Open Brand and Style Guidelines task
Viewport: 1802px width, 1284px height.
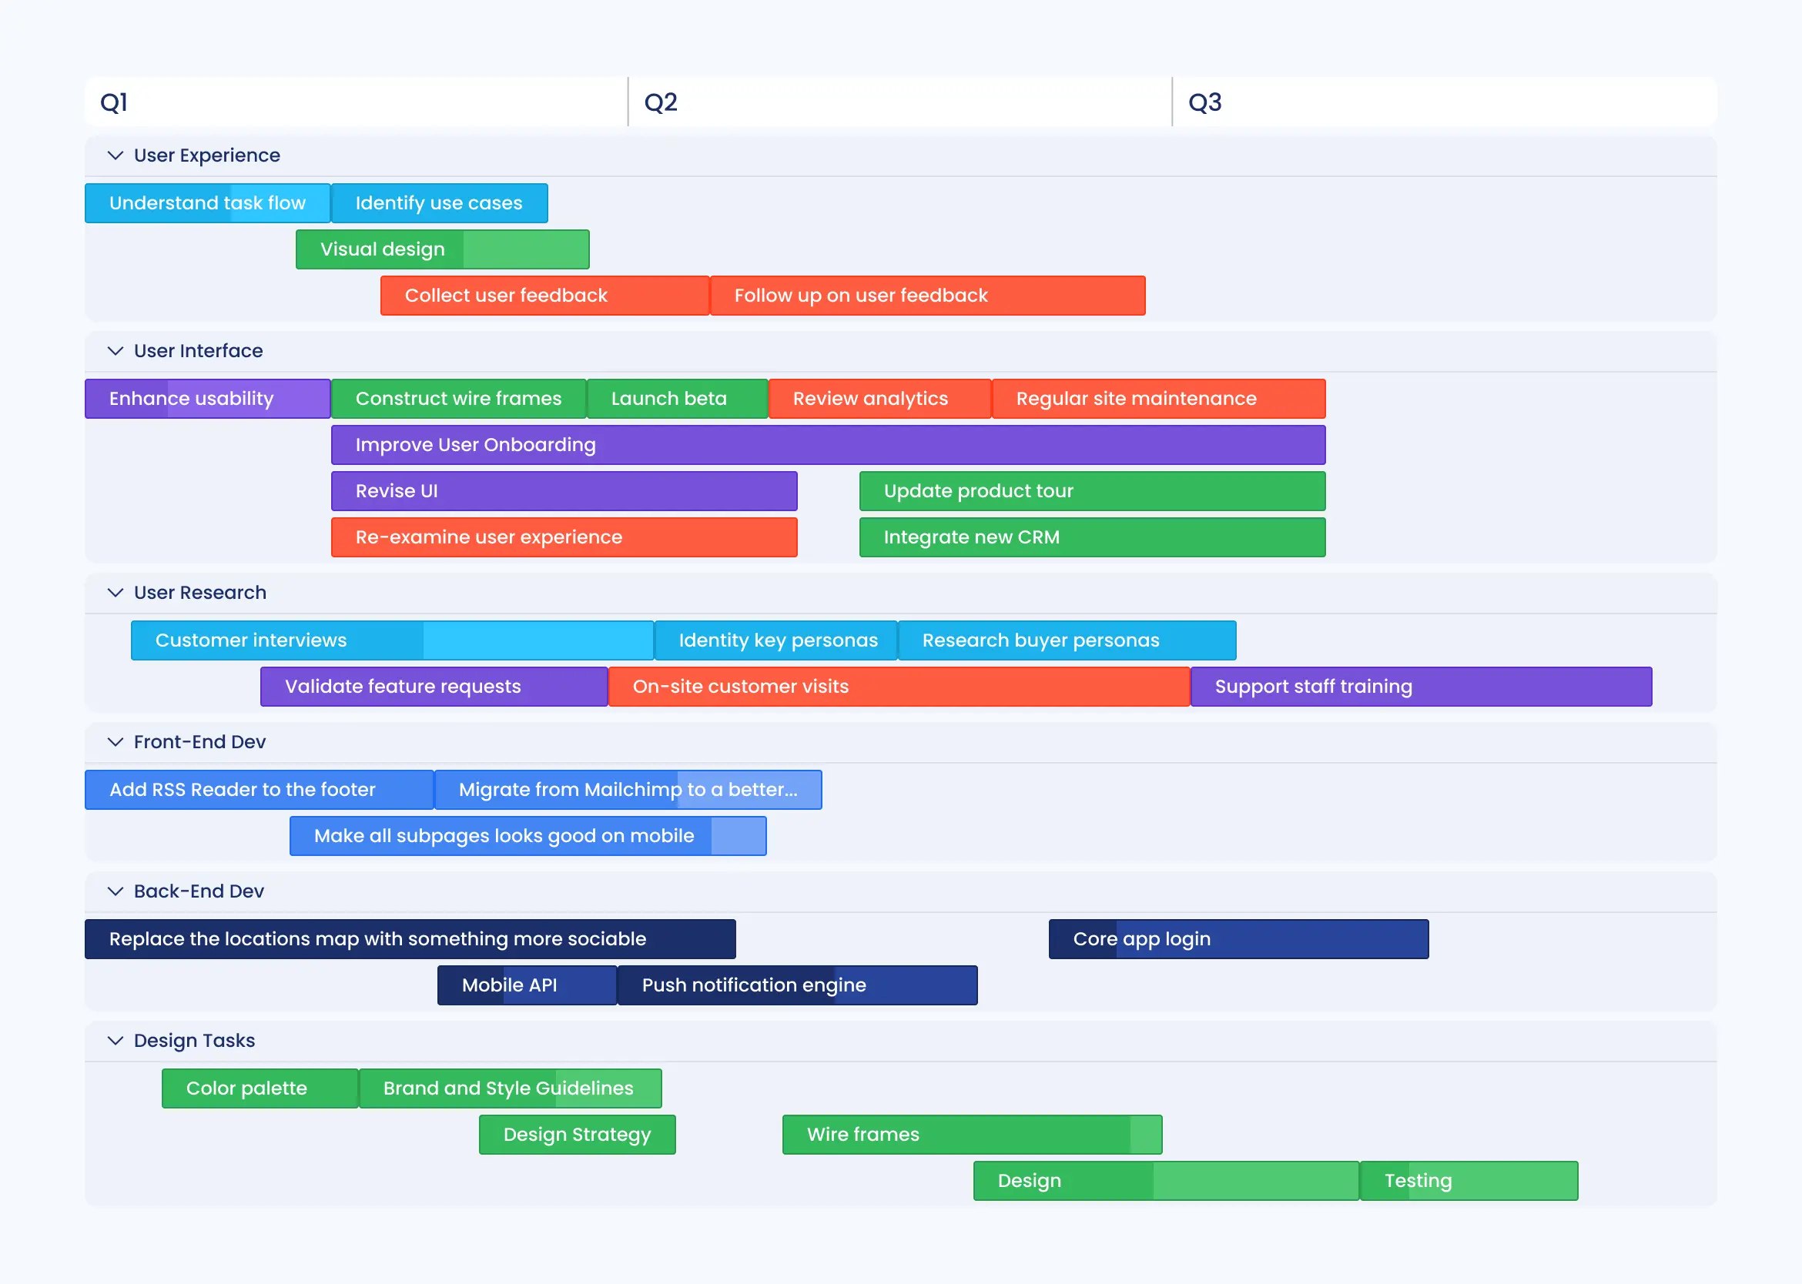(511, 1088)
